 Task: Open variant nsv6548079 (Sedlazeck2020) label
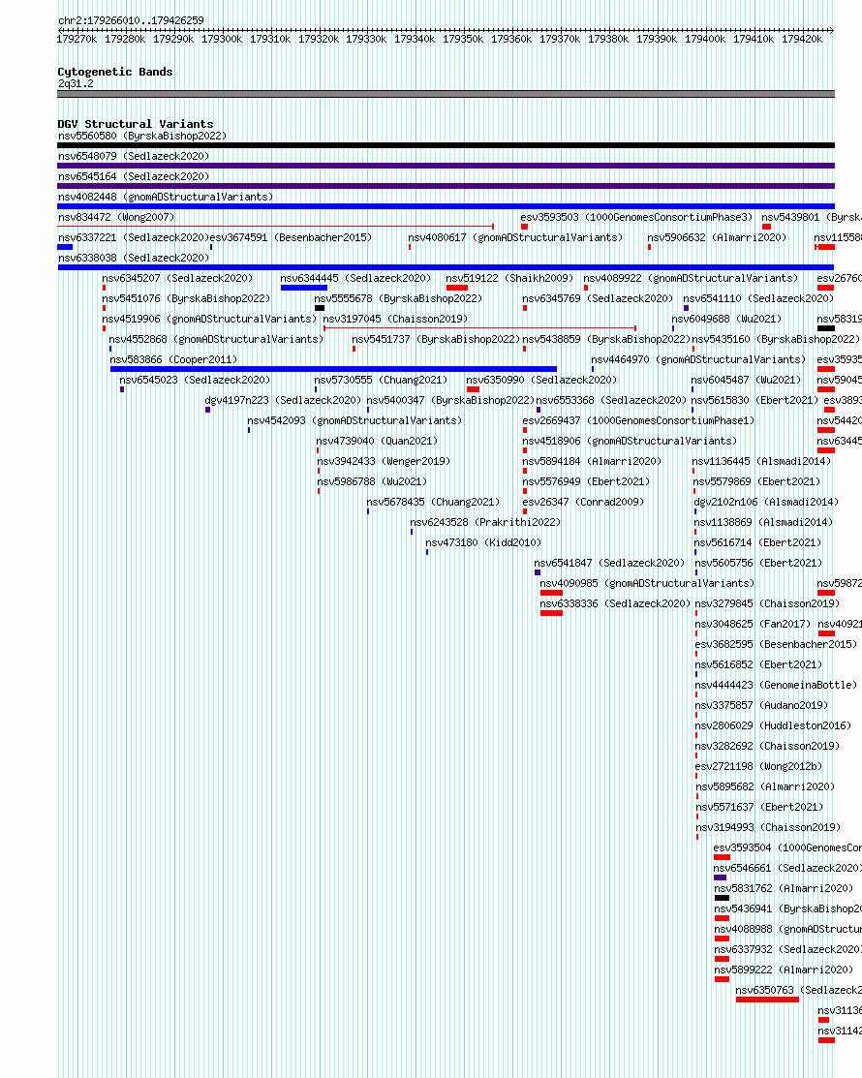click(134, 156)
